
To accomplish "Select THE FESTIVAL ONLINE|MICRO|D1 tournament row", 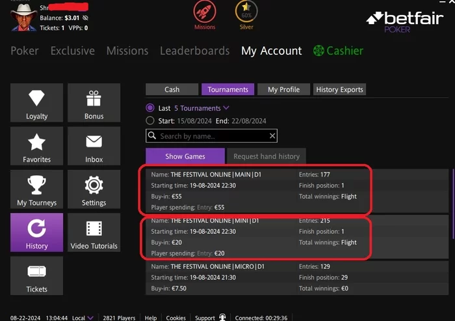I will (x=297, y=277).
